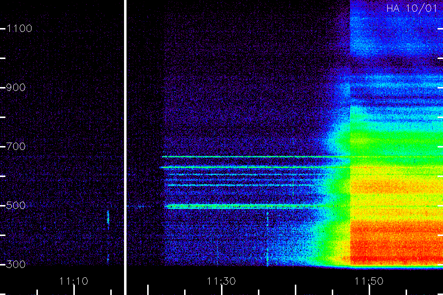443x295 pixels.
Task: Click the 300 frequency axis label
Action: (16, 265)
